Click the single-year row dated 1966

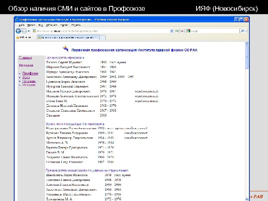(x=76, y=115)
